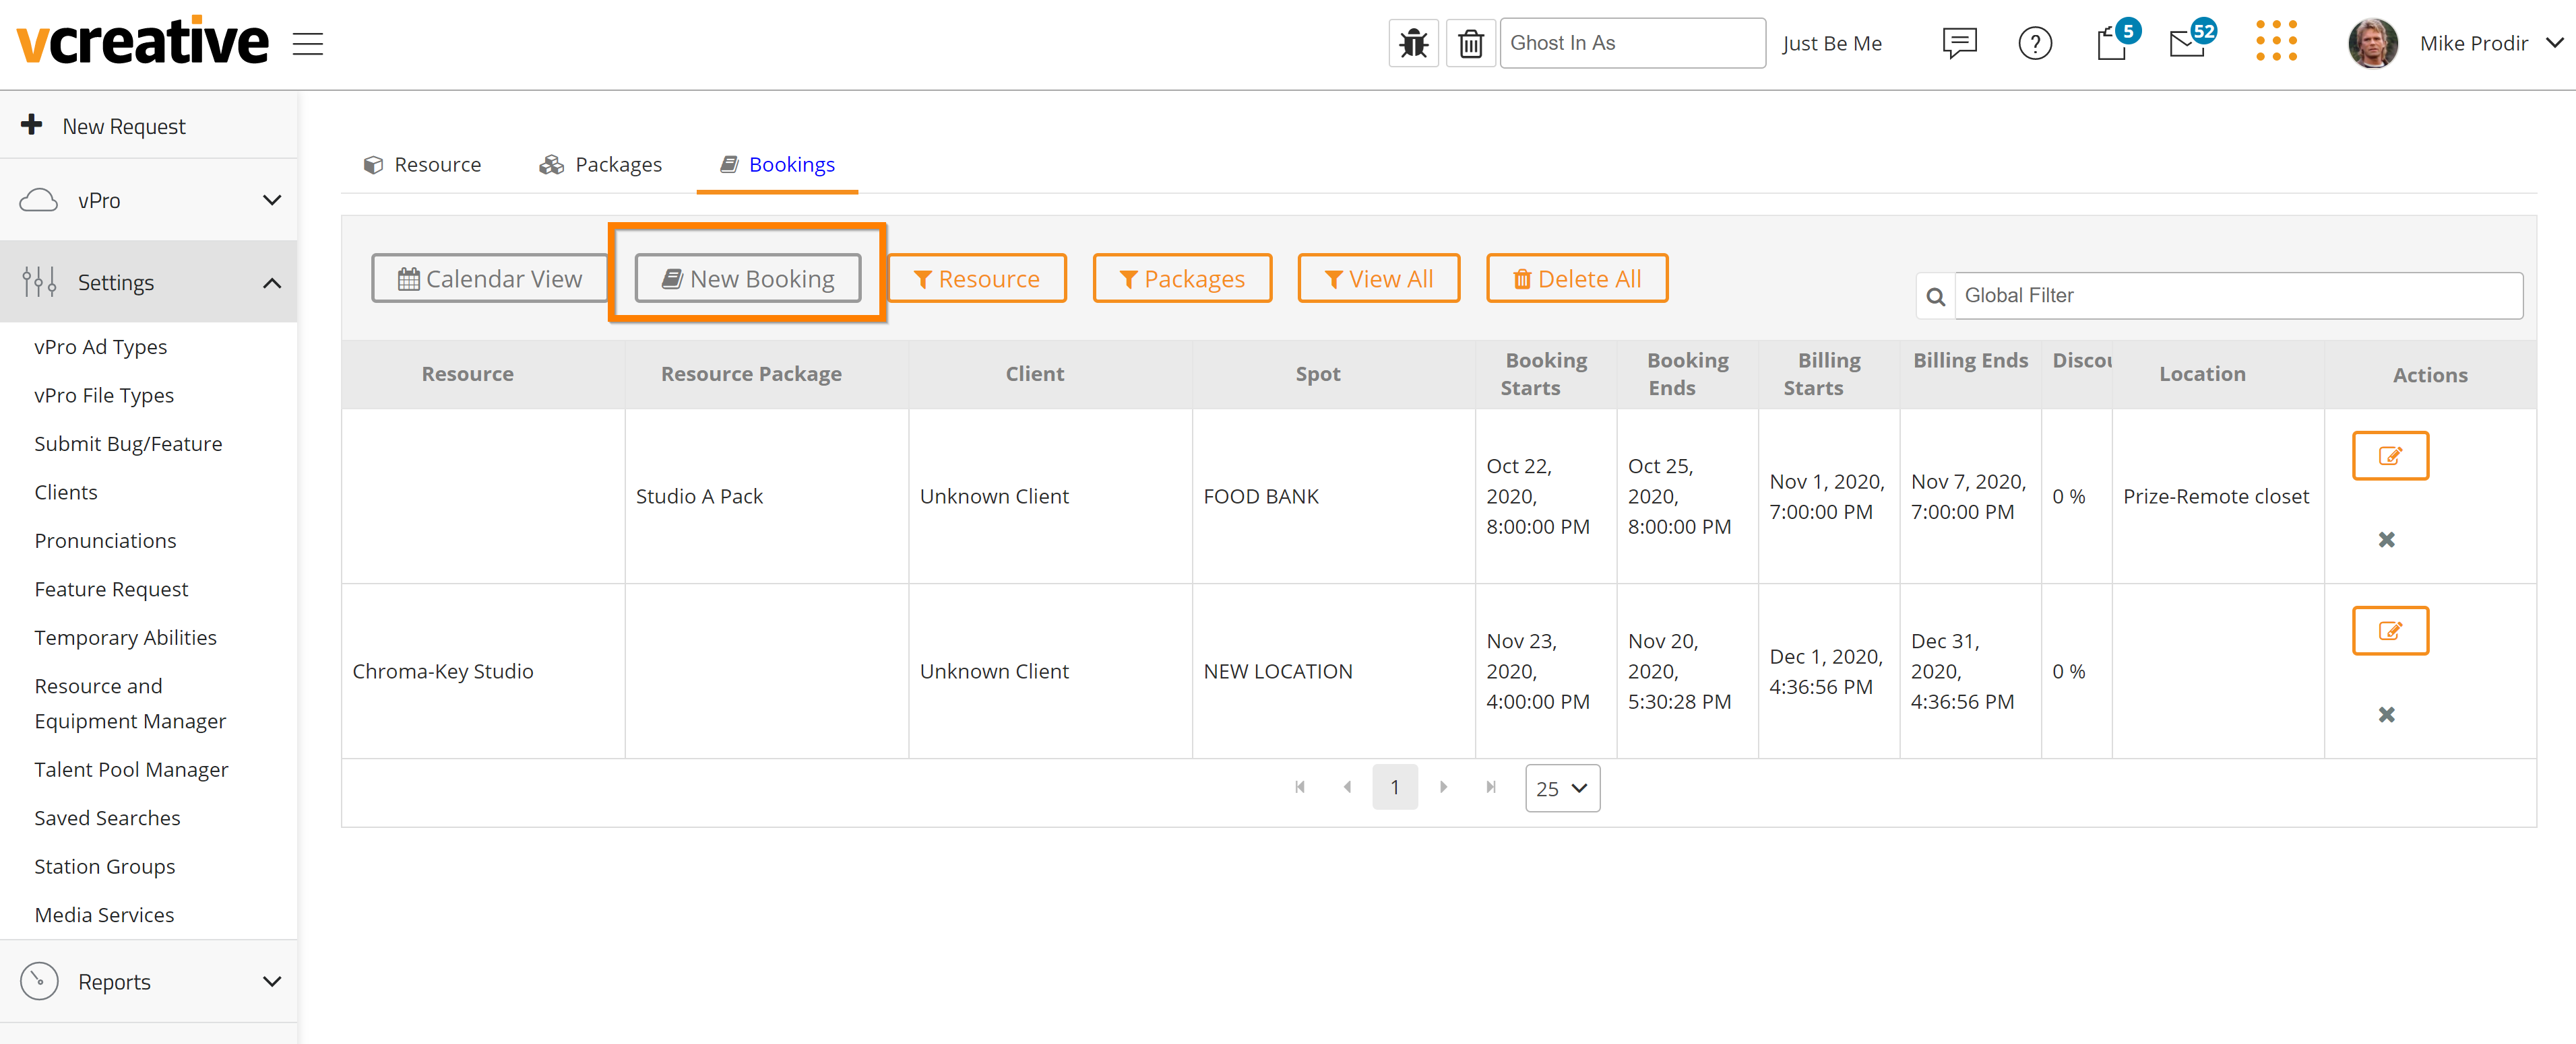Click the New Booking button

[x=748, y=279]
